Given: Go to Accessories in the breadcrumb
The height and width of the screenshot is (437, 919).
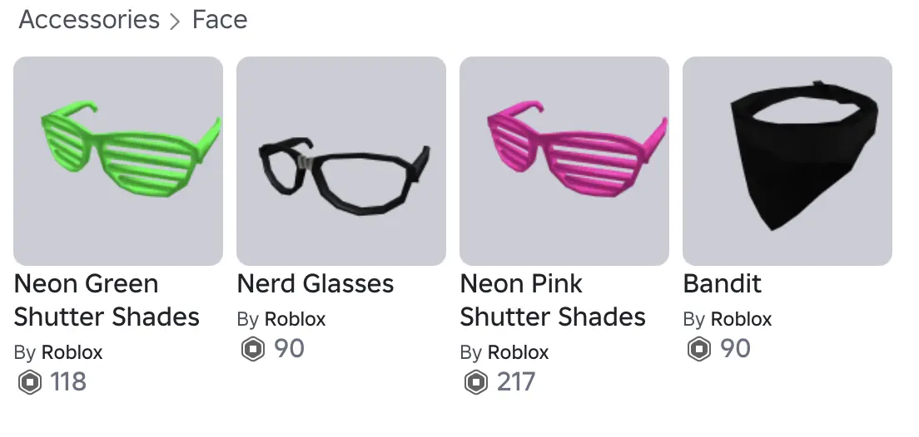Looking at the screenshot, I should (x=89, y=20).
